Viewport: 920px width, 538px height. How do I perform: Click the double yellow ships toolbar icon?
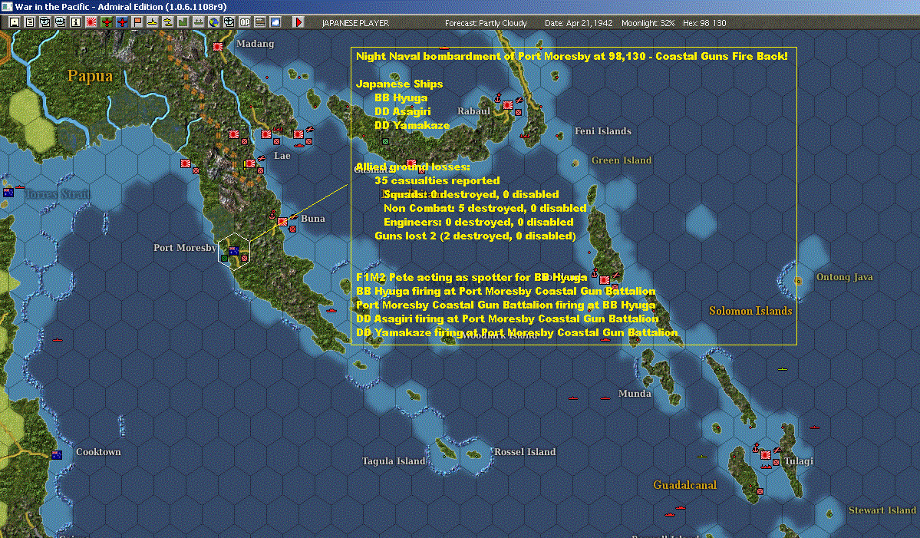(168, 22)
